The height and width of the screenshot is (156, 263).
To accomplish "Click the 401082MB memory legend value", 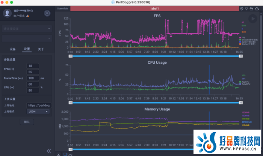I will coord(246,122).
